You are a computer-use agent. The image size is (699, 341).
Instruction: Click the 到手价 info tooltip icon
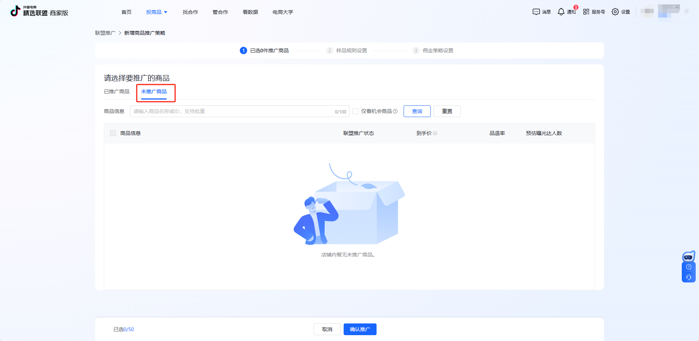pos(435,133)
